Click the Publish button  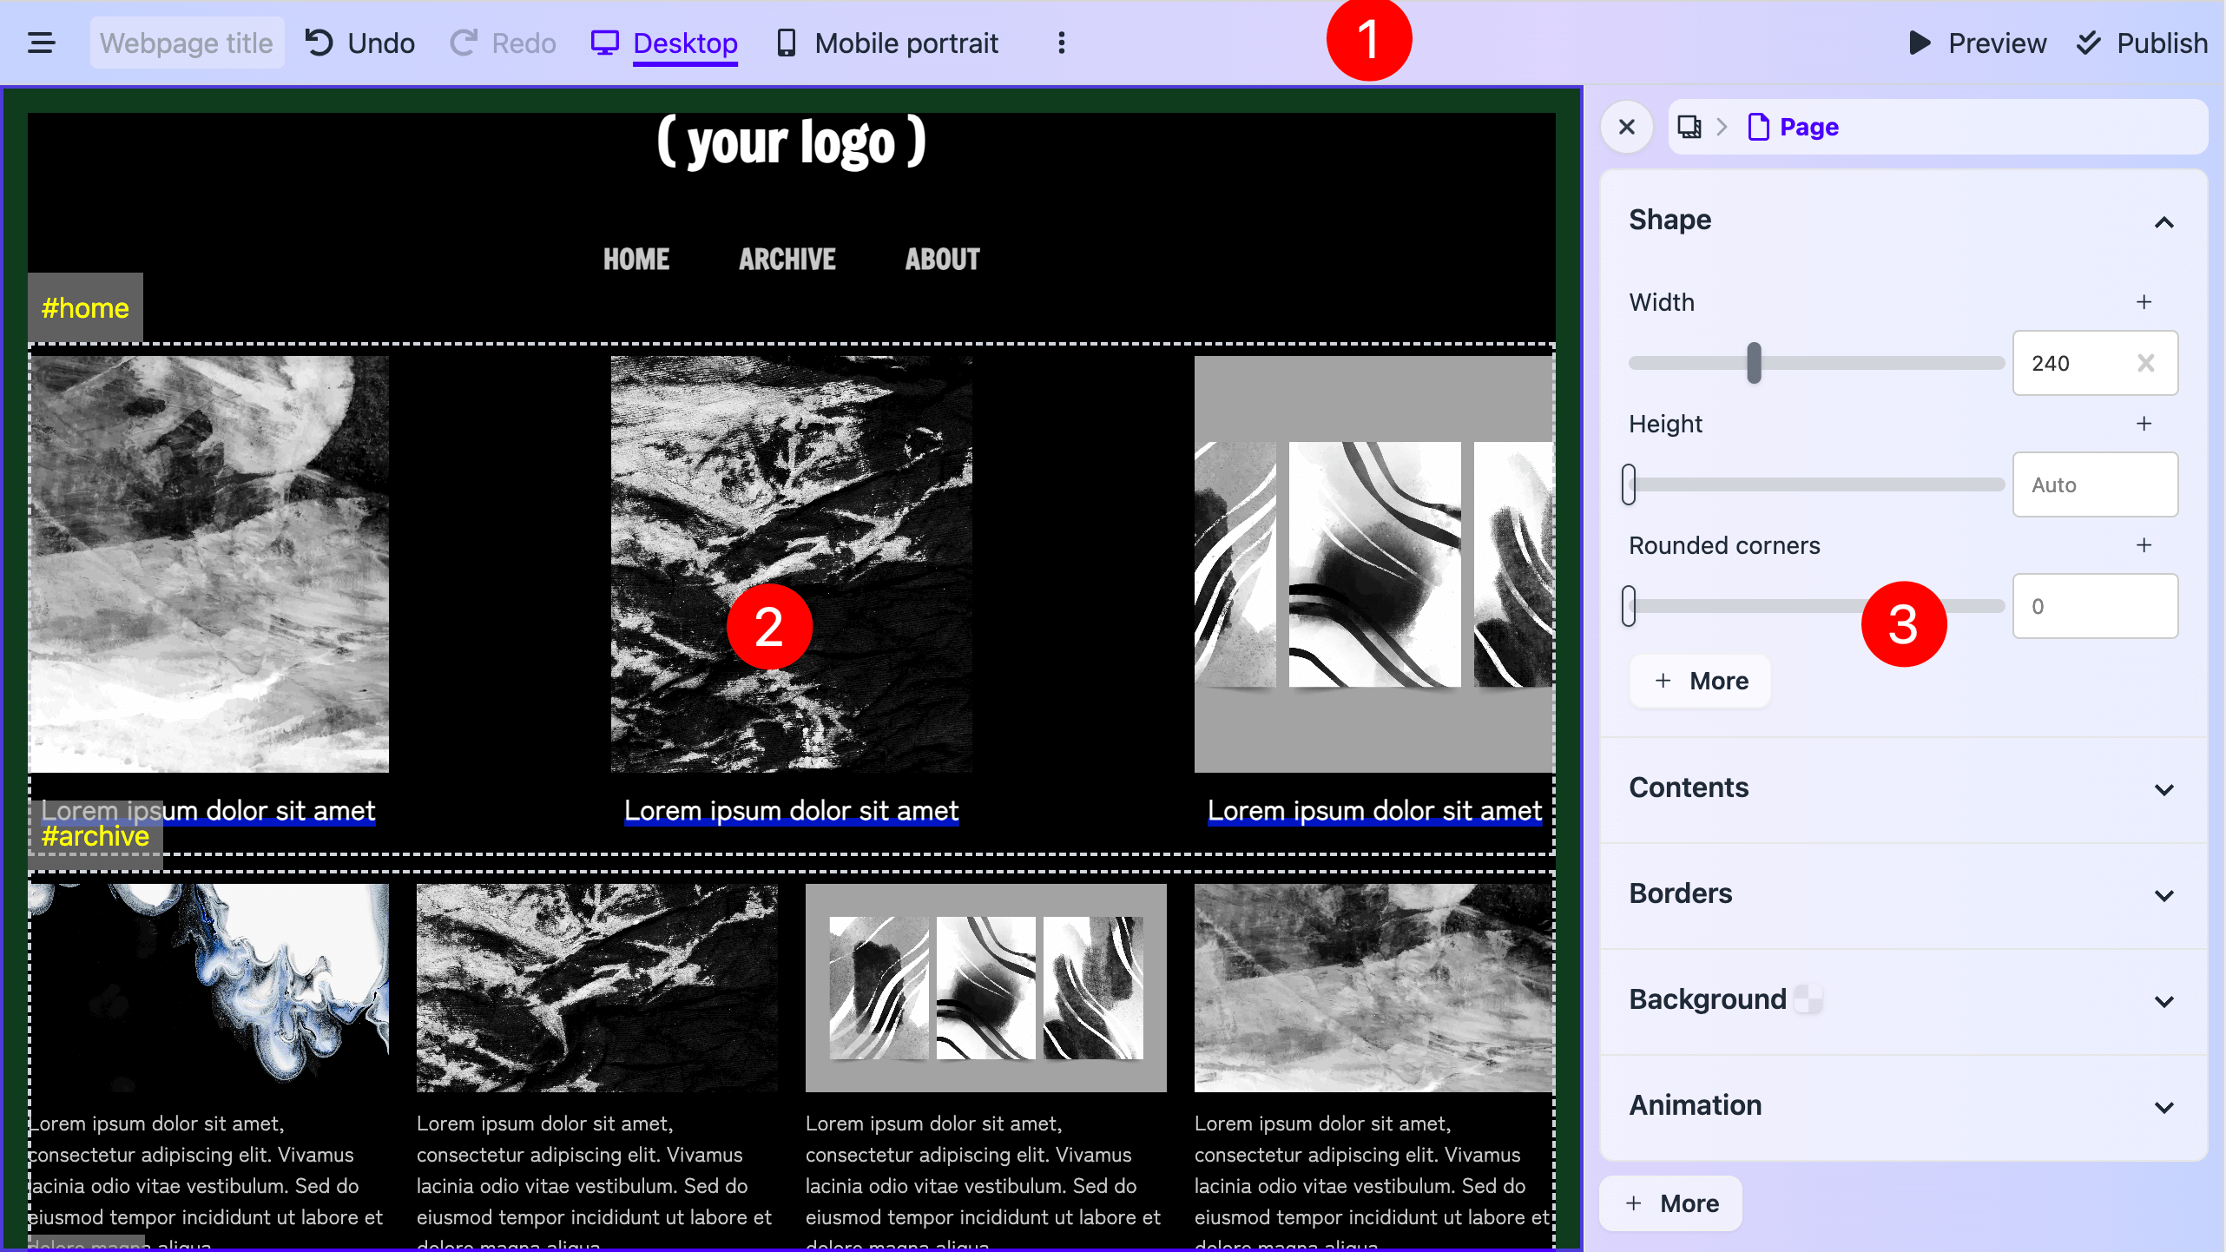click(x=2142, y=43)
